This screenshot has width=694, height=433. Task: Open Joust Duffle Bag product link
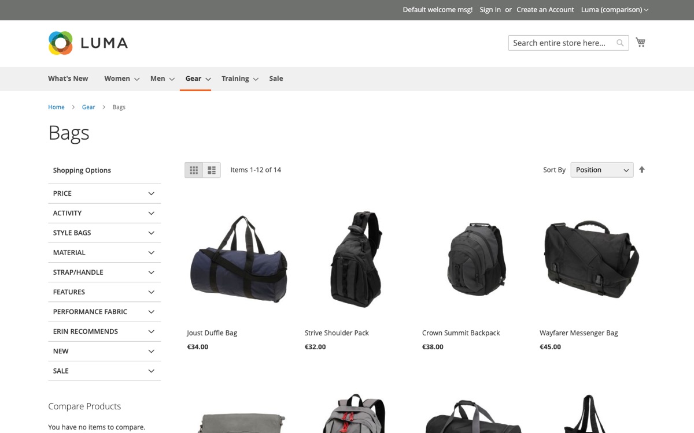212,333
